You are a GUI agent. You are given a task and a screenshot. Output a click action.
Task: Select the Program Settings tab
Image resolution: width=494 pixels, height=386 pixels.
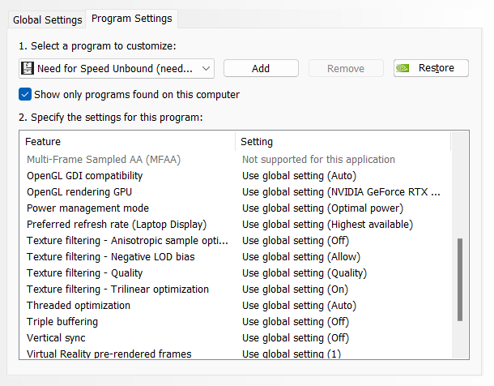click(x=132, y=19)
